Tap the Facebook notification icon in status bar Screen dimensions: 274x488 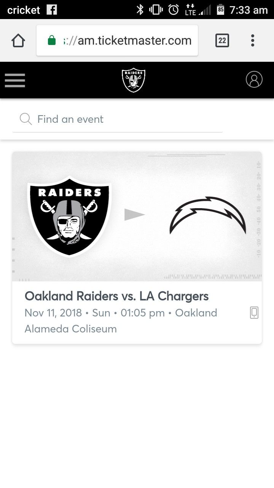click(52, 10)
